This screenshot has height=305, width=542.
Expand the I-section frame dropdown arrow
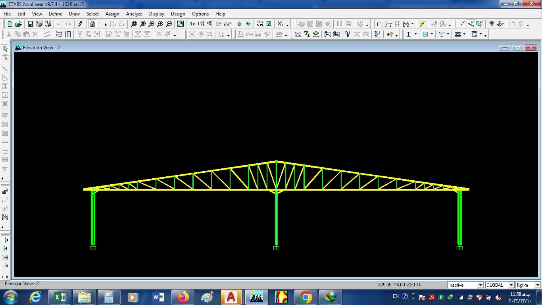[x=415, y=34]
